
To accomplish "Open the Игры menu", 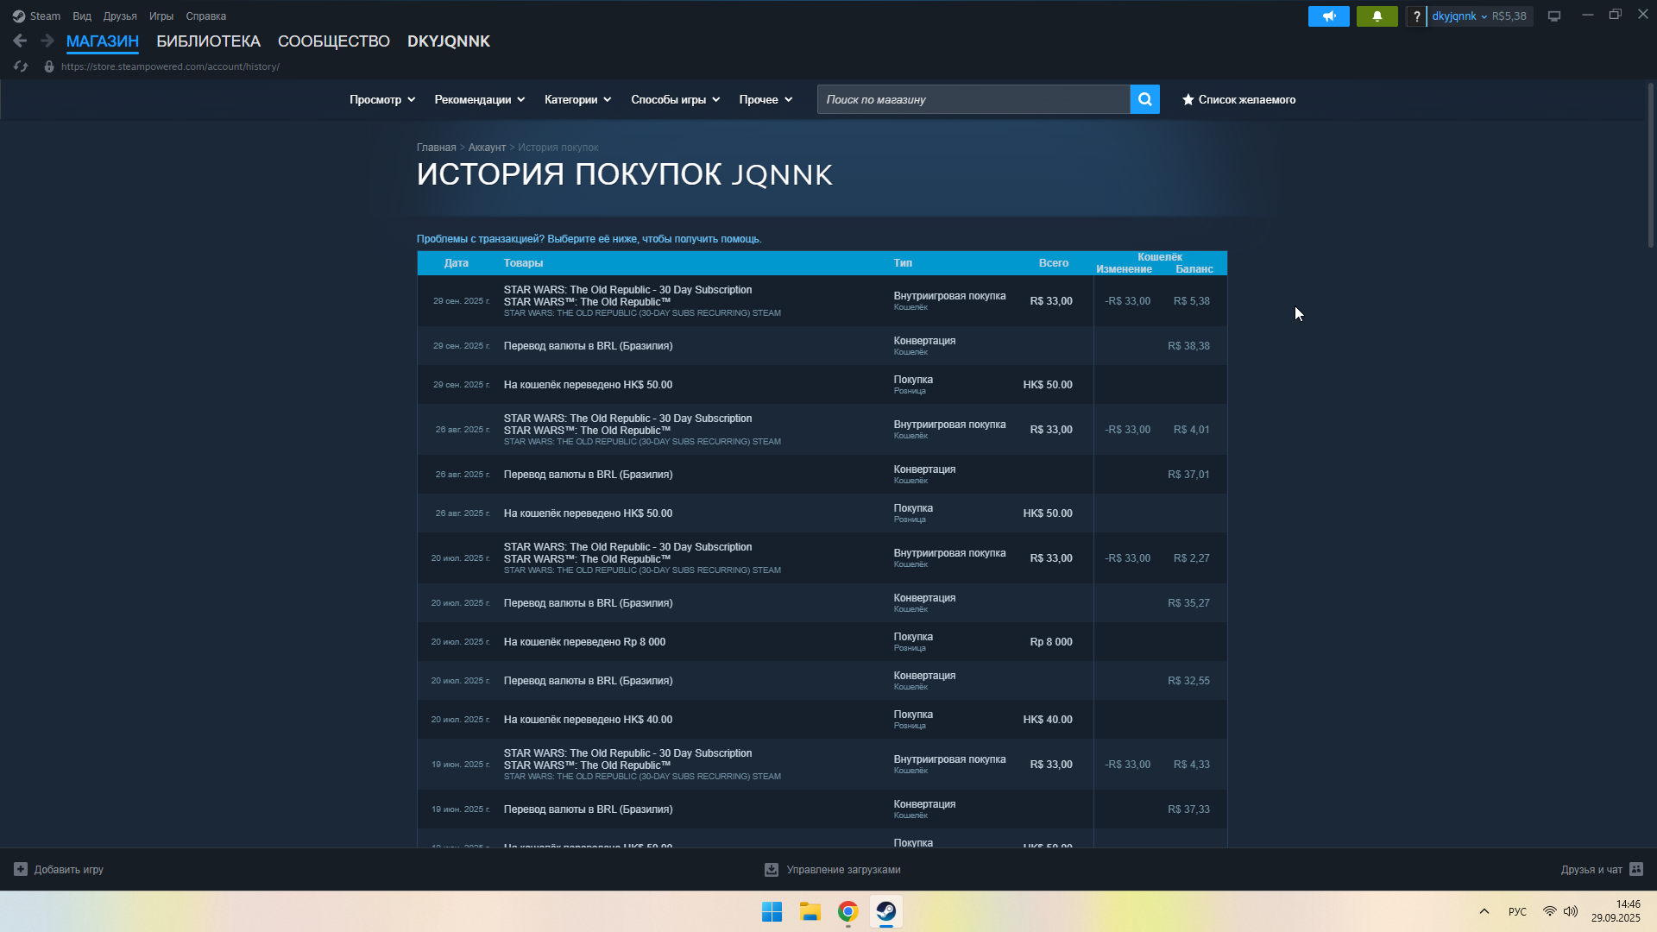I will pyautogui.click(x=161, y=16).
